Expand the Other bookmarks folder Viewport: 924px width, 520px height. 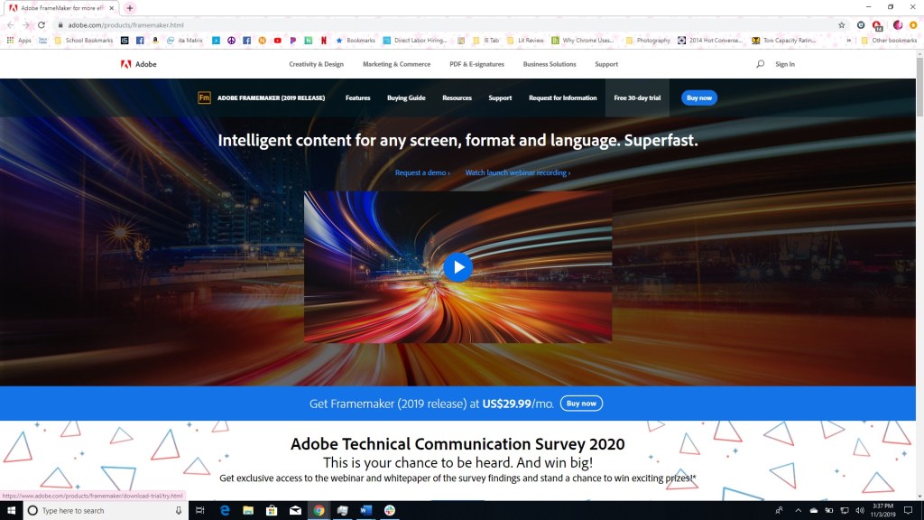[x=893, y=41]
